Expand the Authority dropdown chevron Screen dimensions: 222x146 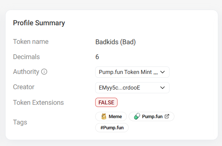(163, 72)
